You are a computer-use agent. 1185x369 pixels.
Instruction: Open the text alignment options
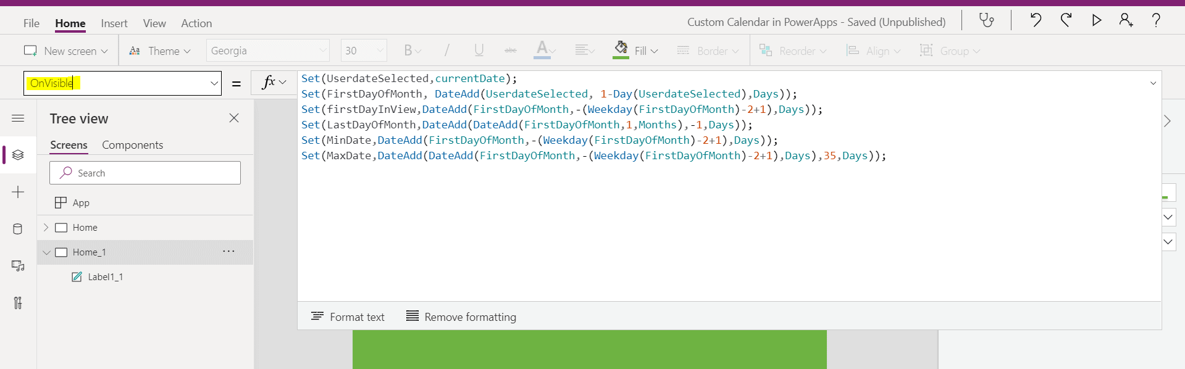tap(584, 51)
